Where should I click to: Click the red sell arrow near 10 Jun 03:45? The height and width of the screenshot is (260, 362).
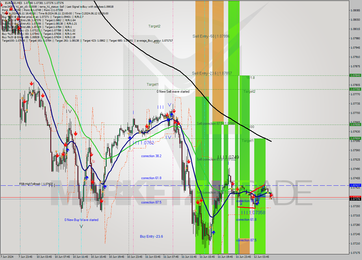tap(43, 96)
